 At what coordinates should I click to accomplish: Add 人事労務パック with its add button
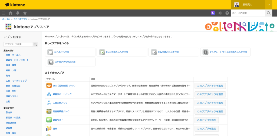[x=210, y=103]
